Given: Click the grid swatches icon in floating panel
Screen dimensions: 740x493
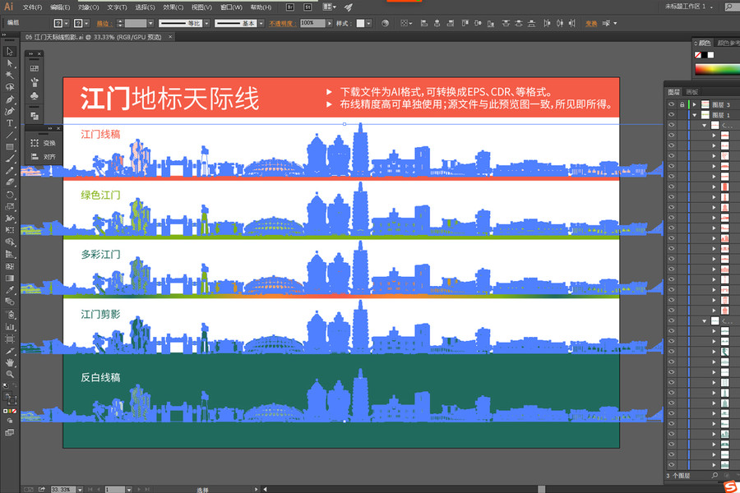Looking at the screenshot, I should coord(35,68).
